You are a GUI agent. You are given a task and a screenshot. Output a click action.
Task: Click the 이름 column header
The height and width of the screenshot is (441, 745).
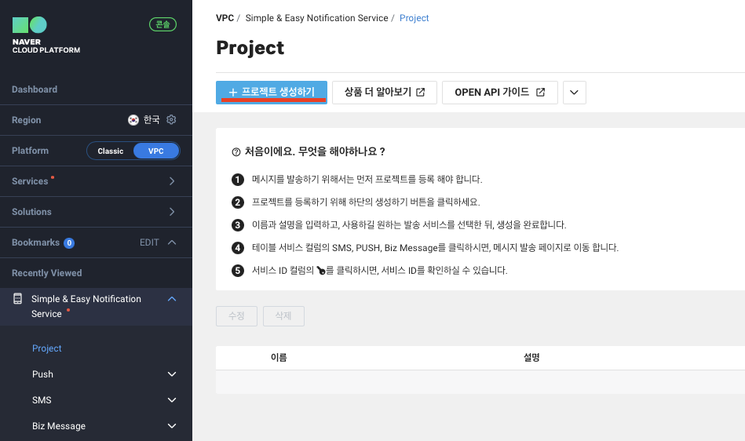point(279,358)
